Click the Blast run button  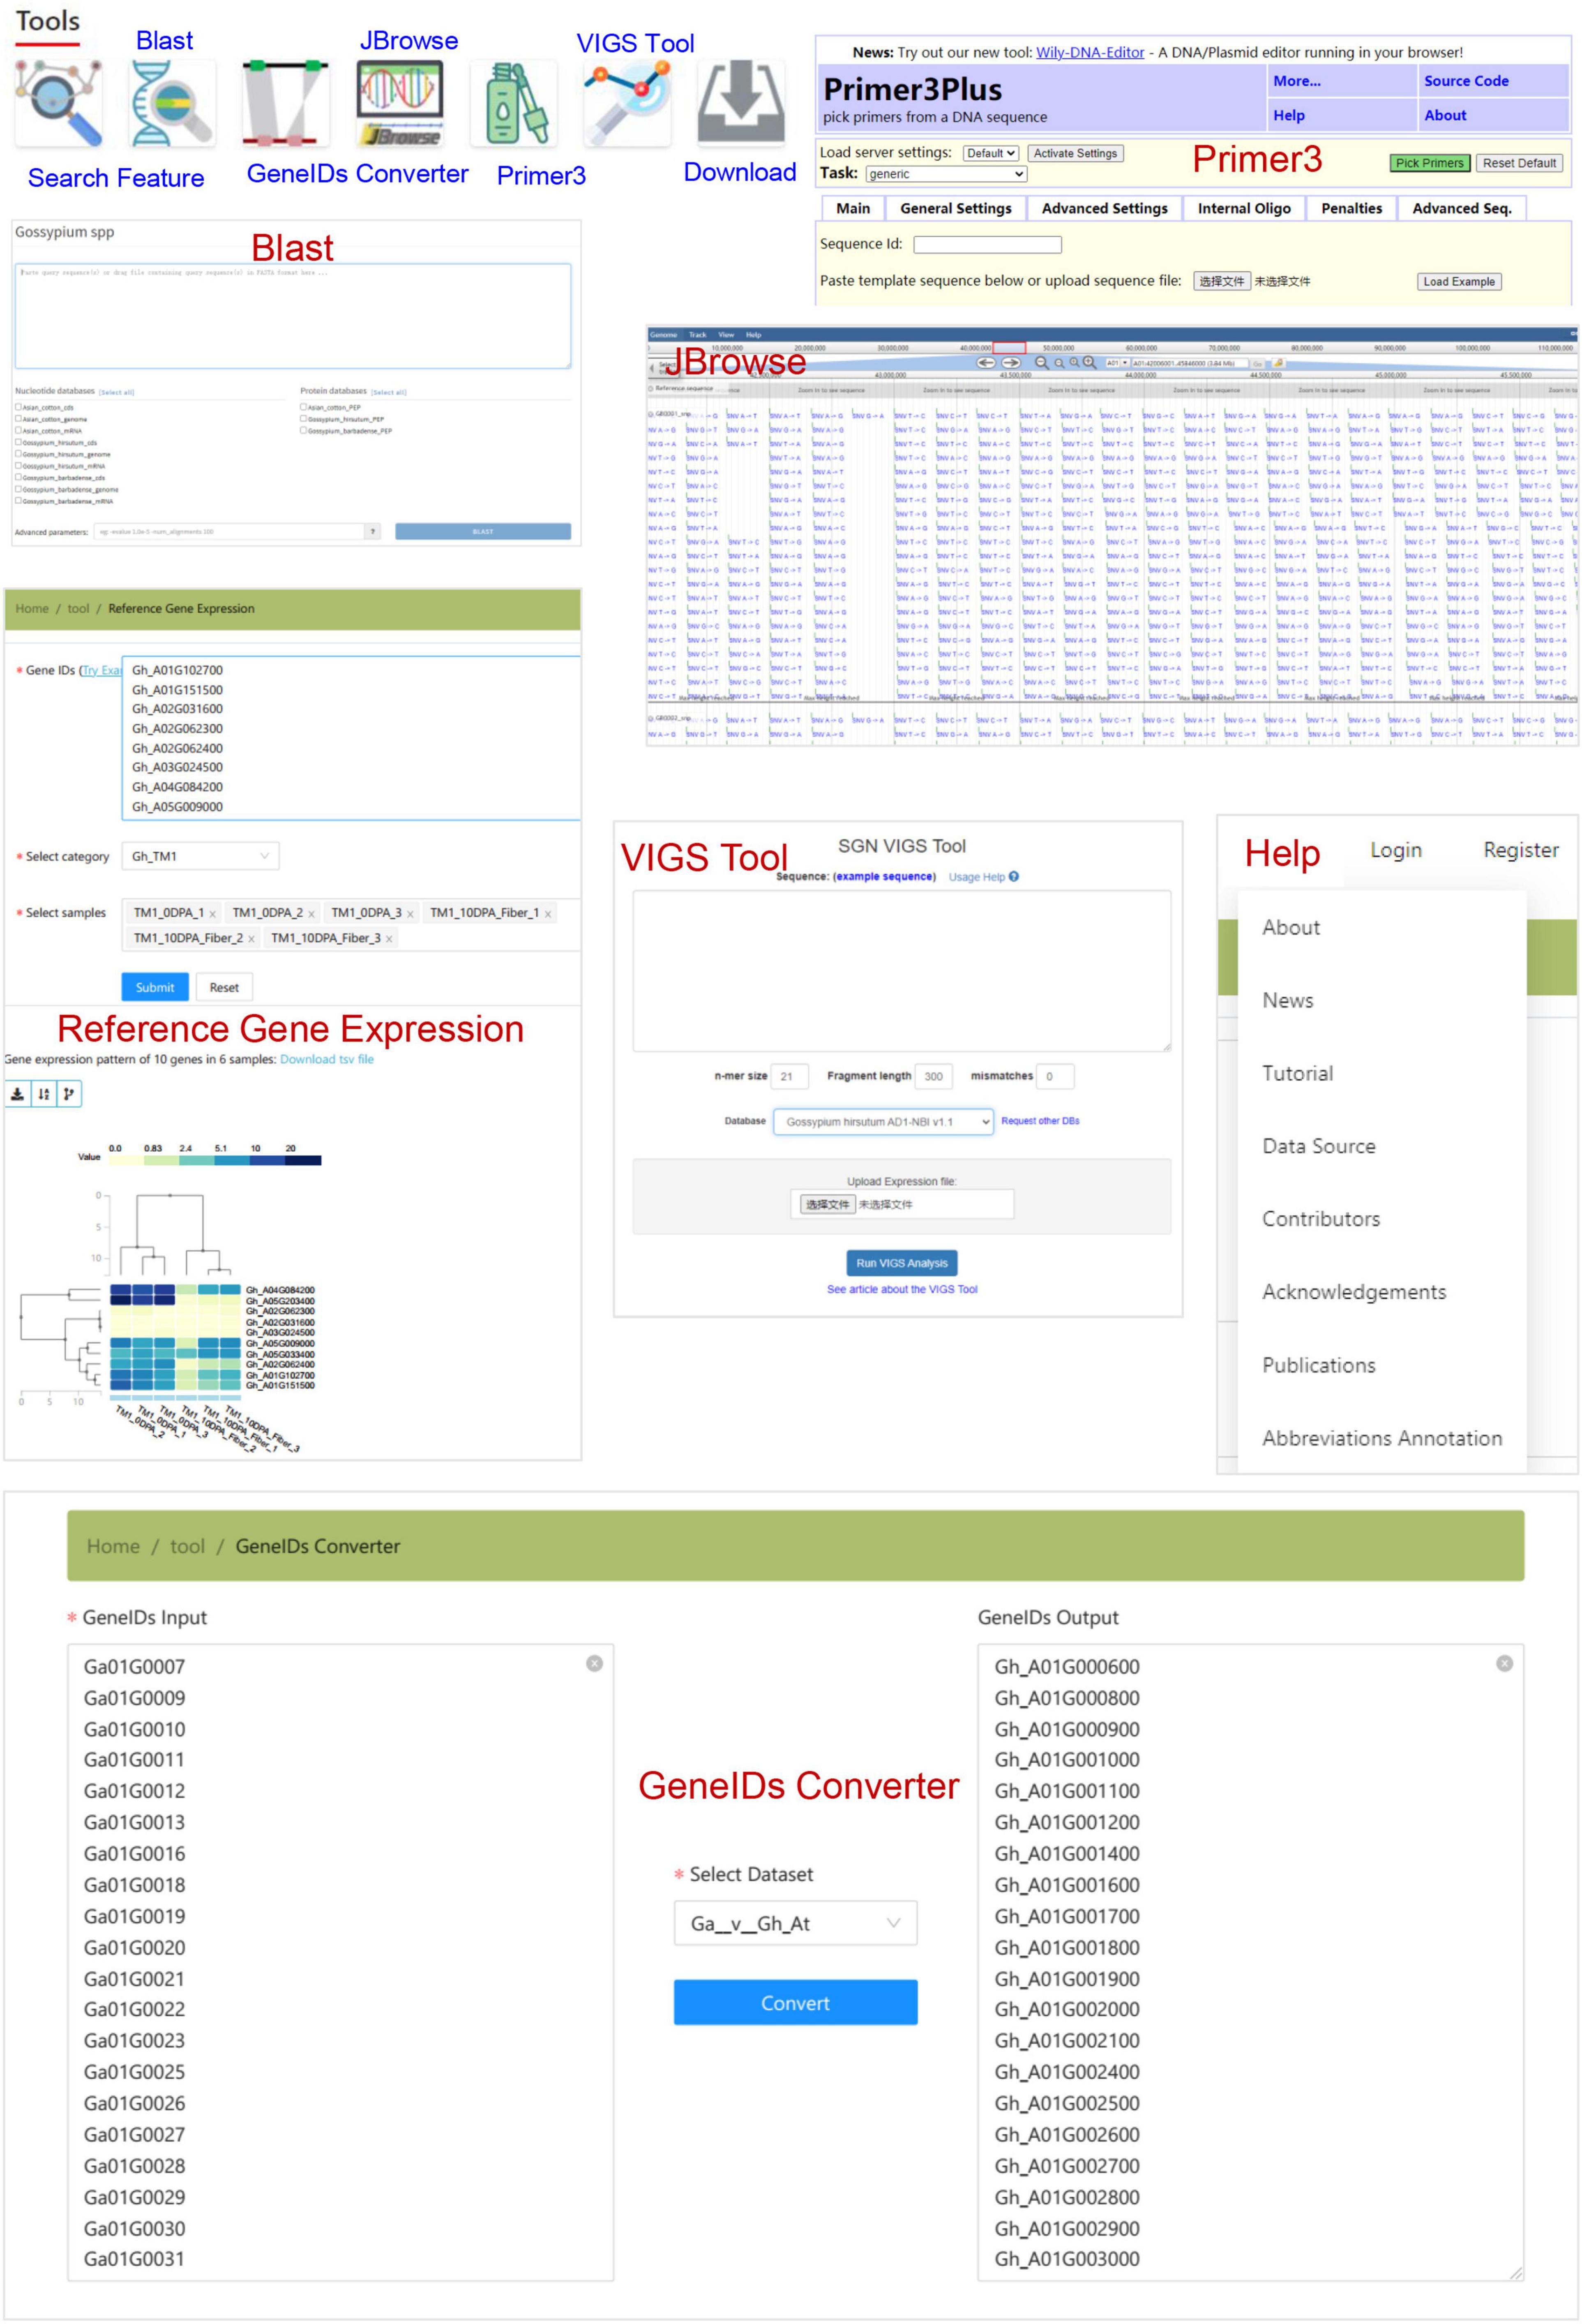tap(483, 532)
